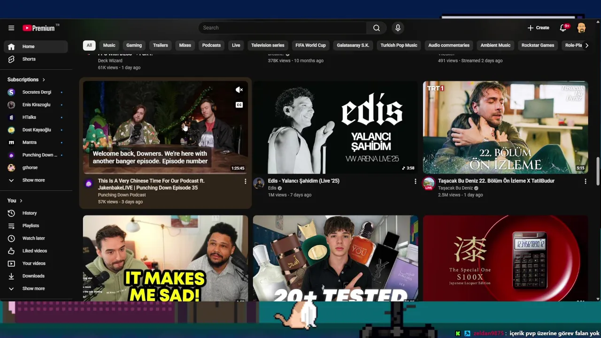Viewport: 601px width, 338px height.
Task: Open the hamburger guide menu
Action: pyautogui.click(x=11, y=28)
